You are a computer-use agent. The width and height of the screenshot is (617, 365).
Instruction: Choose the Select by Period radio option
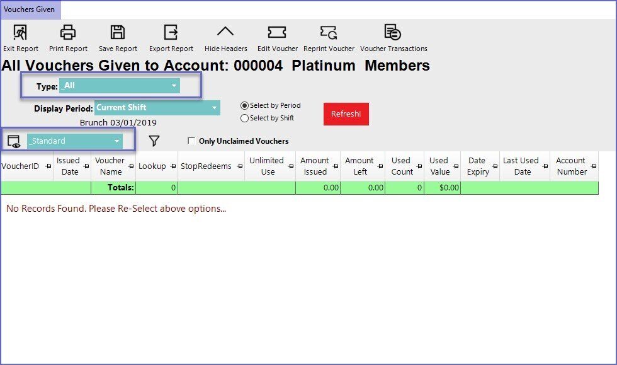pyautogui.click(x=245, y=105)
